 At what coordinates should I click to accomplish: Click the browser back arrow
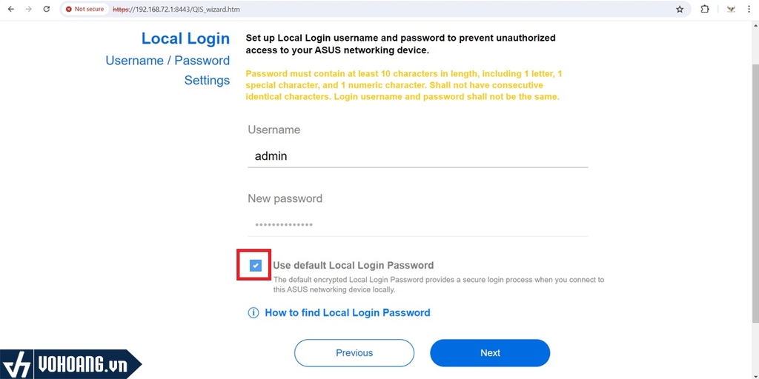pos(10,10)
